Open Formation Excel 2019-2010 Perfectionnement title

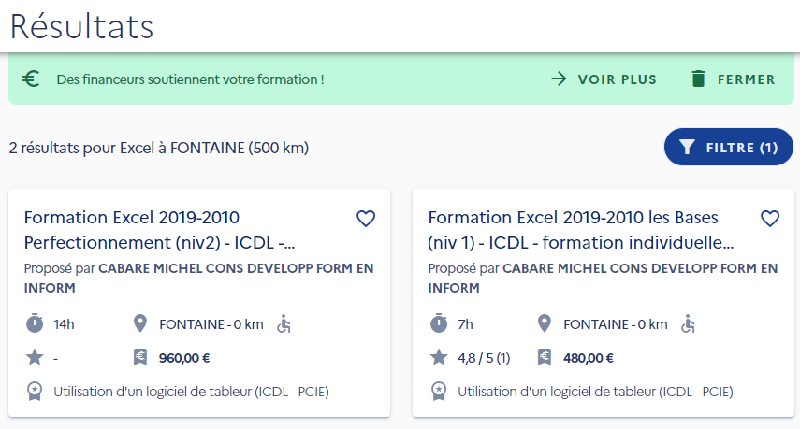[160, 230]
